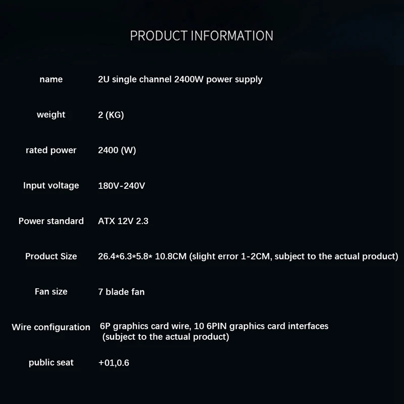This screenshot has width=404, height=404.
Task: Click the "Product Size" label
Action: [x=51, y=256]
